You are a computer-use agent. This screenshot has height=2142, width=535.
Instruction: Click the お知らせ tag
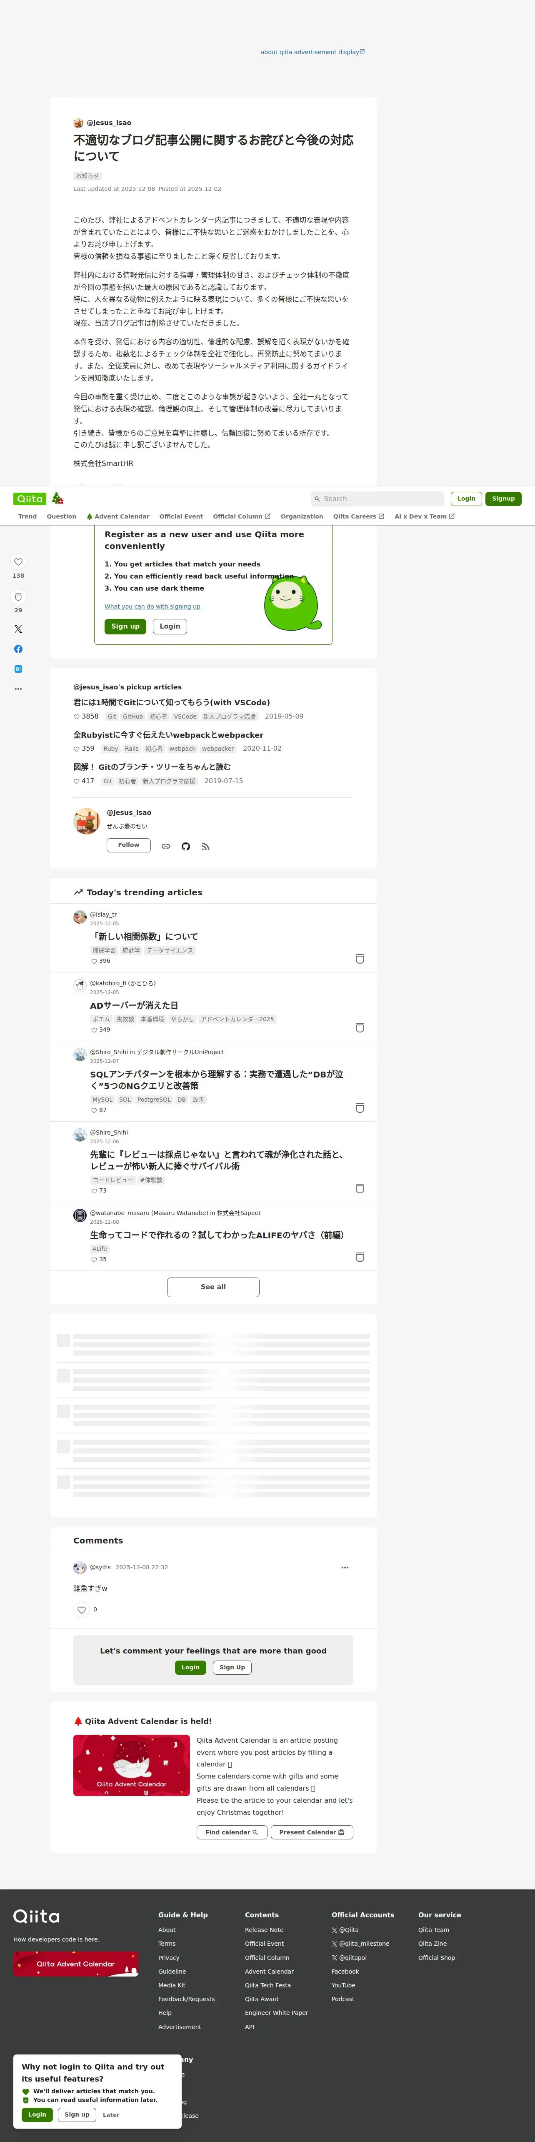pyautogui.click(x=87, y=176)
